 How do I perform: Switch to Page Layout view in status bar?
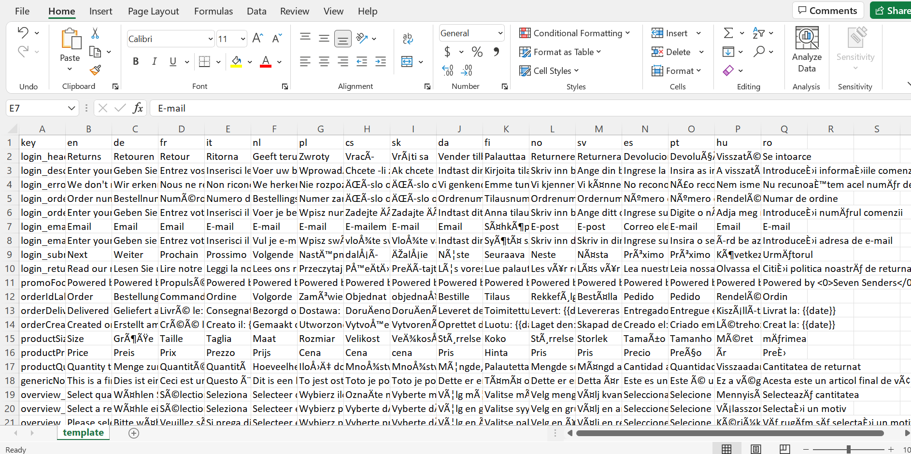click(x=755, y=449)
